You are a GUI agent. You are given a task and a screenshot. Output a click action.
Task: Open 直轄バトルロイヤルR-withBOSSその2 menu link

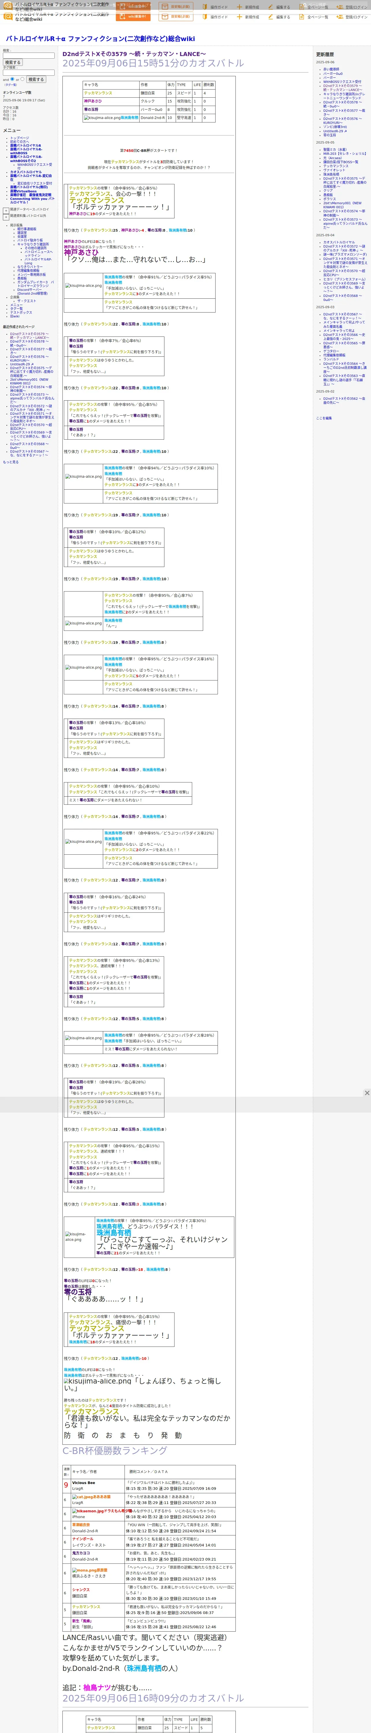(26, 159)
